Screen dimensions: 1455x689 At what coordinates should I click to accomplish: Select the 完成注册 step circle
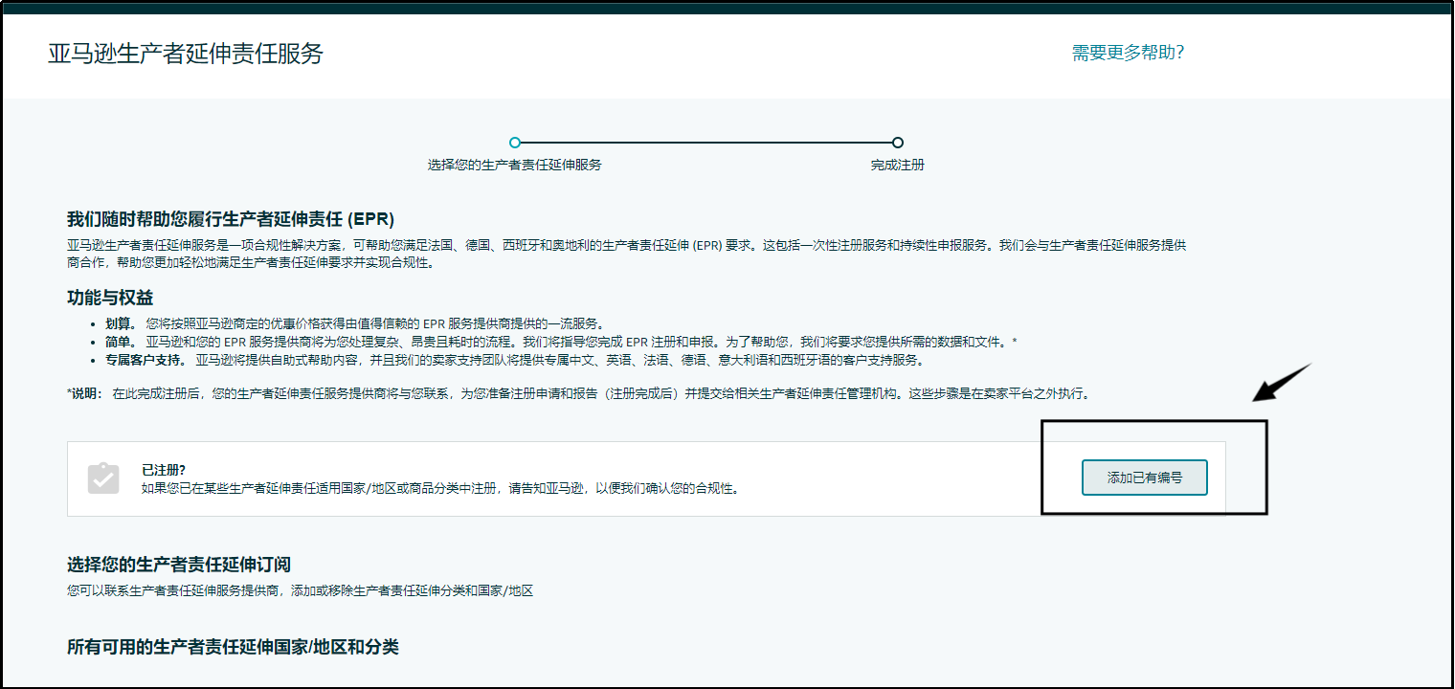(897, 143)
